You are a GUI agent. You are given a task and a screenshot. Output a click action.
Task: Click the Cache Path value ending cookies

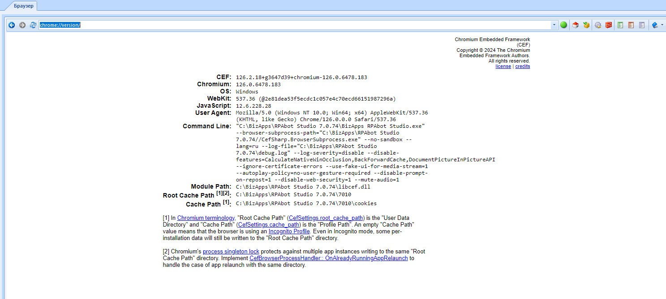tap(306, 203)
